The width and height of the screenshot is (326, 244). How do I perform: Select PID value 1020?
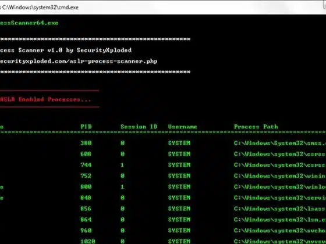88,241
